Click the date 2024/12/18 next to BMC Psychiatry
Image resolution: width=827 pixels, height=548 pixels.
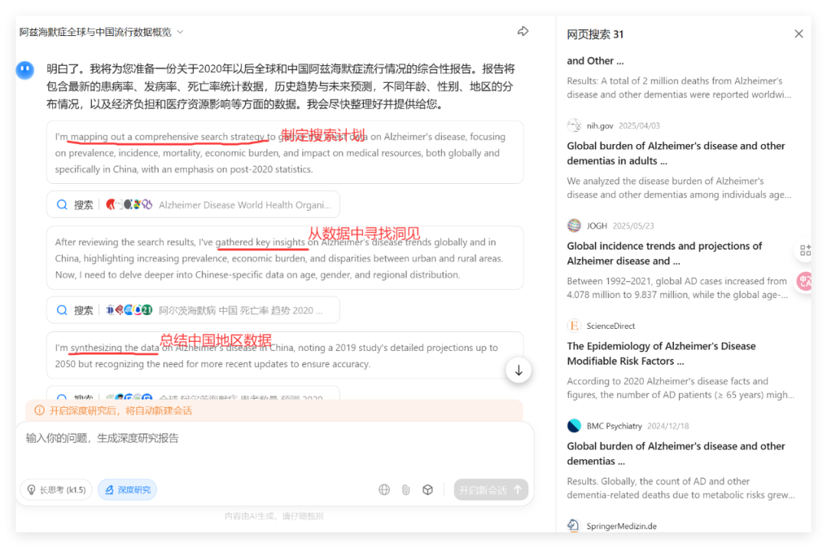(x=668, y=426)
